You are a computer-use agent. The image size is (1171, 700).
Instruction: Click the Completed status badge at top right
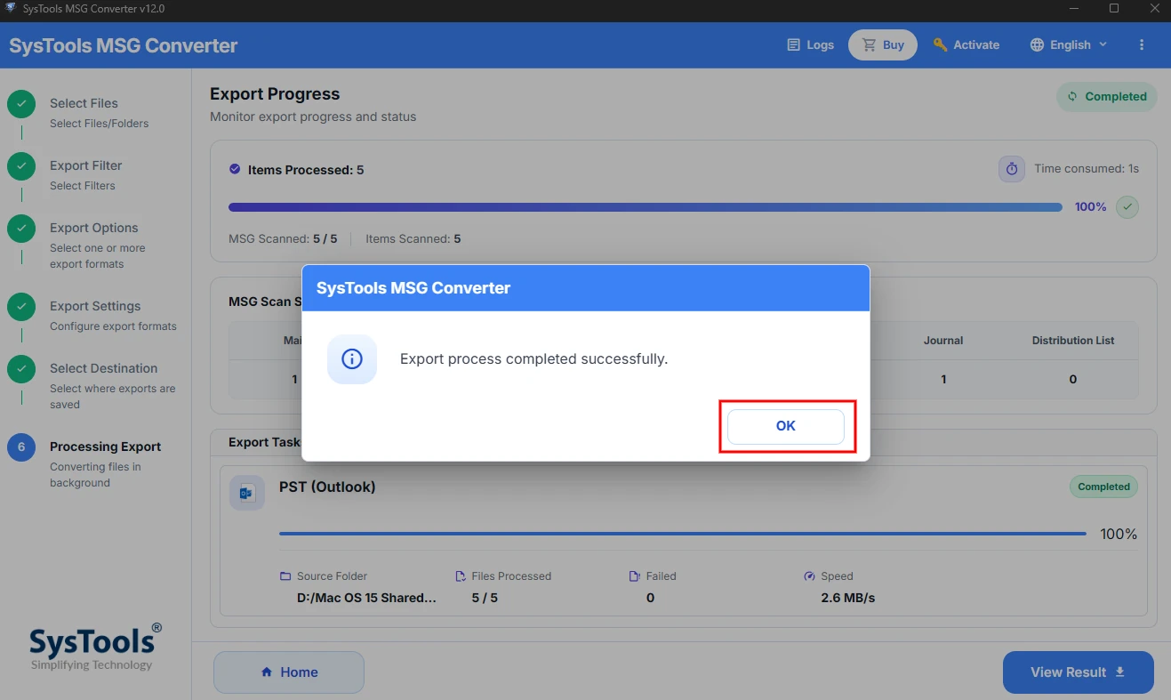(1107, 97)
